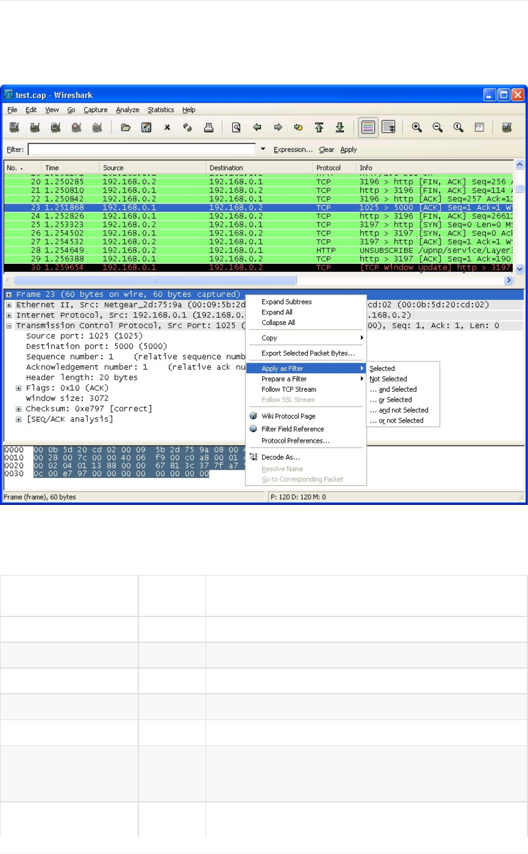Reload the capture file icon
This screenshot has width=528, height=854.
coord(188,128)
